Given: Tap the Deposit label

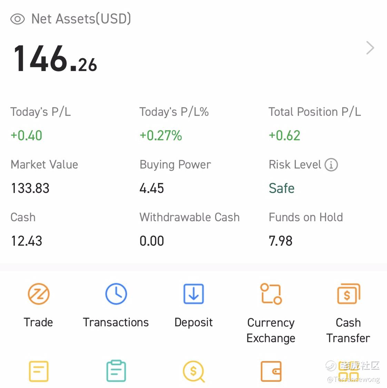Looking at the screenshot, I should click(193, 322).
